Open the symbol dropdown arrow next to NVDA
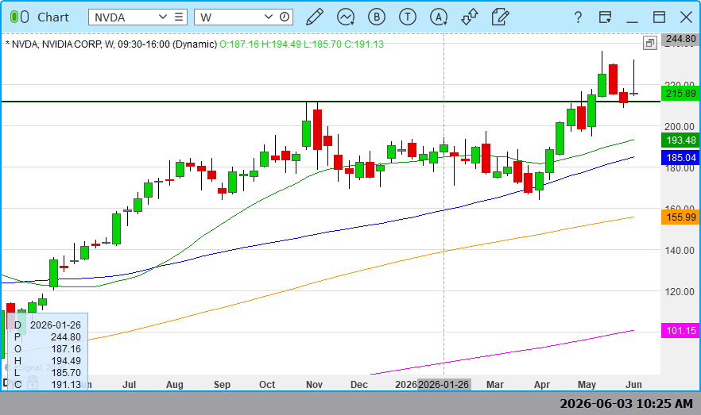 pos(163,17)
